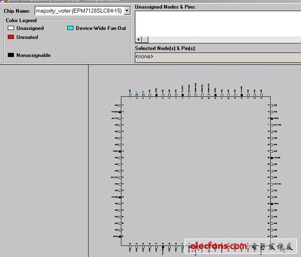Click the left arrow of the nodes scrollbar
301x257 pixels.
[138, 40]
